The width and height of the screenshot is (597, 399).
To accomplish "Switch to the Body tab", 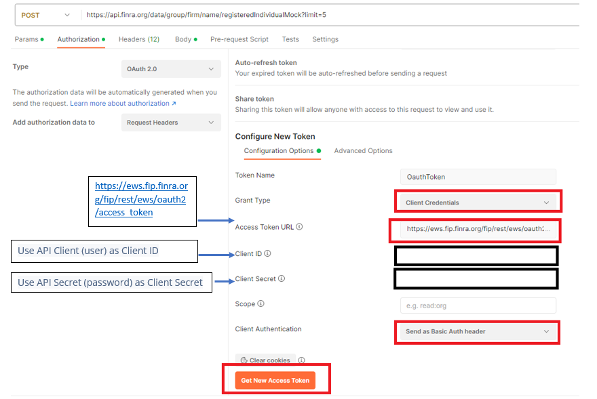I will click(x=183, y=39).
